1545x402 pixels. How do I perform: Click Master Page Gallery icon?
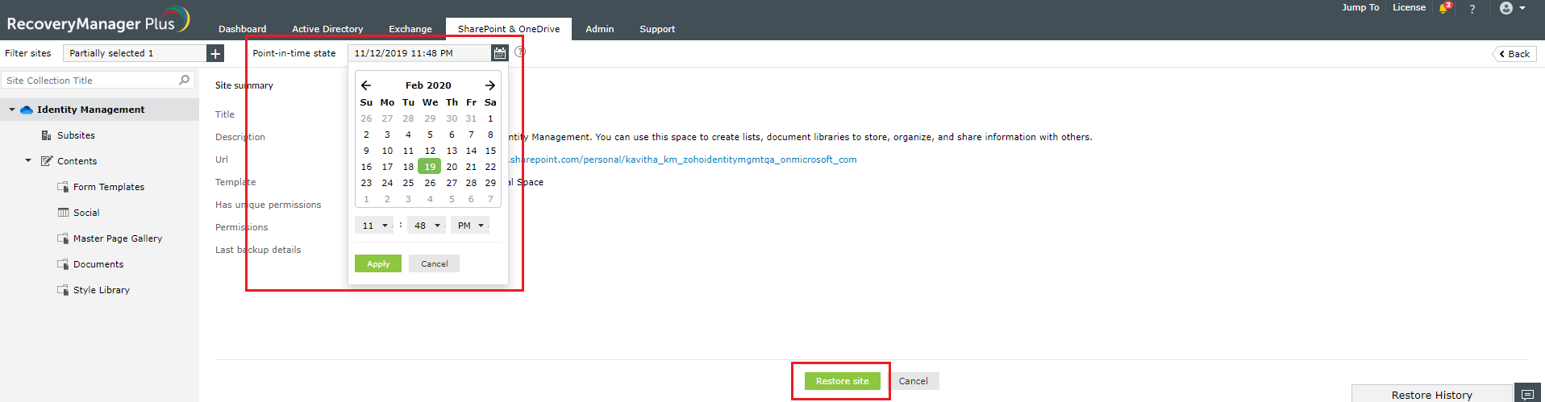tap(63, 238)
